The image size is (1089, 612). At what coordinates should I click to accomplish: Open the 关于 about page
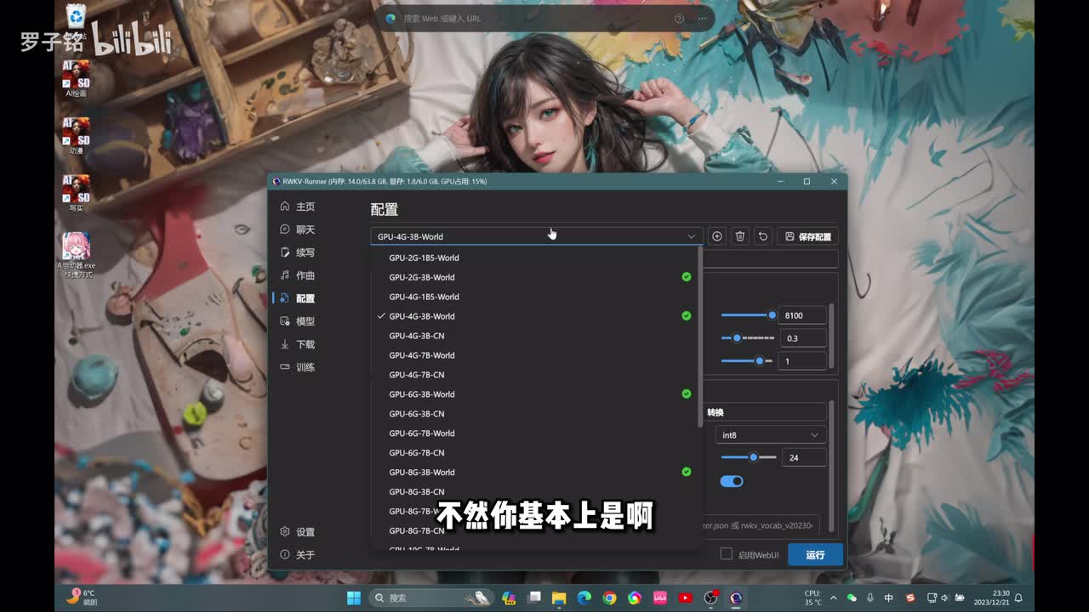305,555
